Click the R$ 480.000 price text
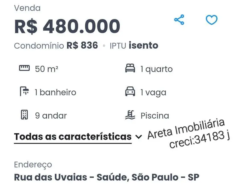Screen dimensions: 239x186 pos(67,26)
